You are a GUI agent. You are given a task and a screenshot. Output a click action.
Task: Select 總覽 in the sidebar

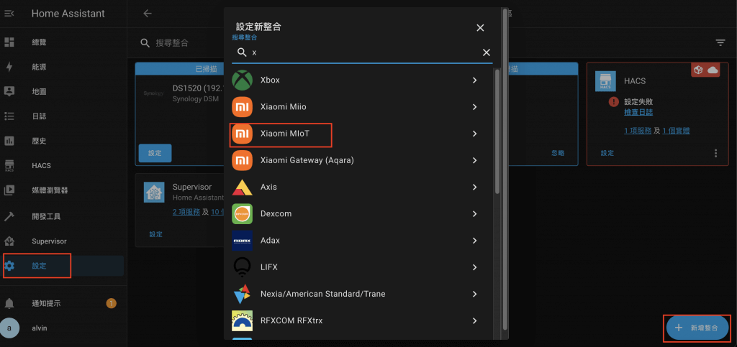(x=39, y=42)
